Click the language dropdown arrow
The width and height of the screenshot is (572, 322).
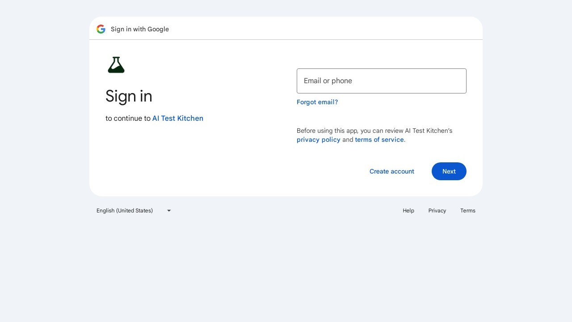coord(169,211)
